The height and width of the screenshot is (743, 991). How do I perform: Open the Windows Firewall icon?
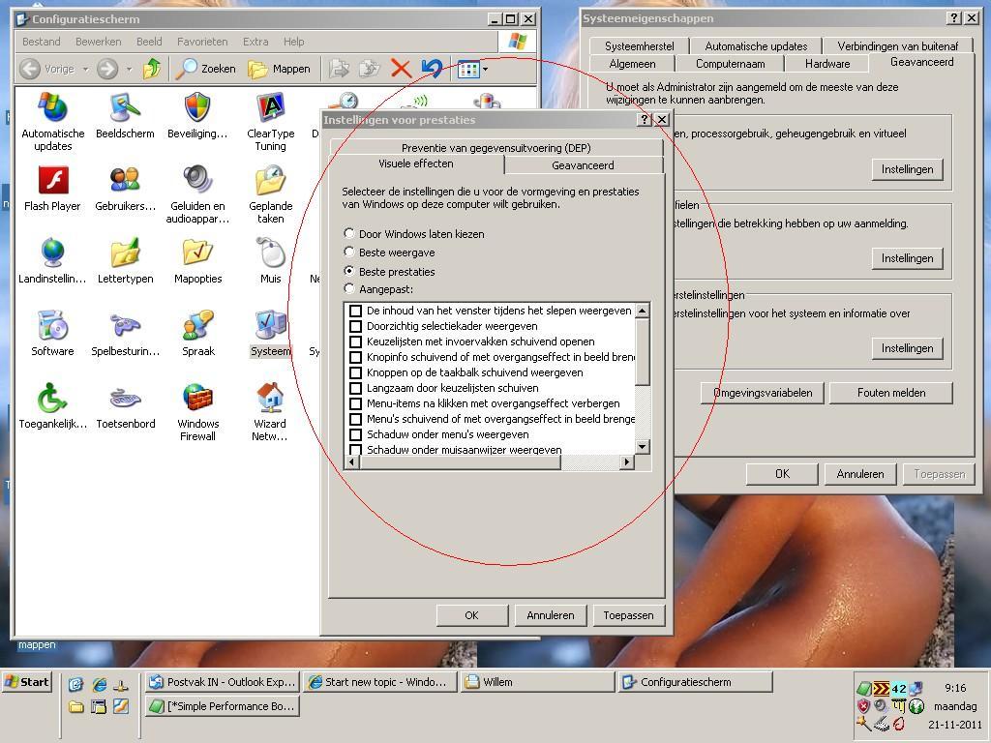tap(197, 399)
